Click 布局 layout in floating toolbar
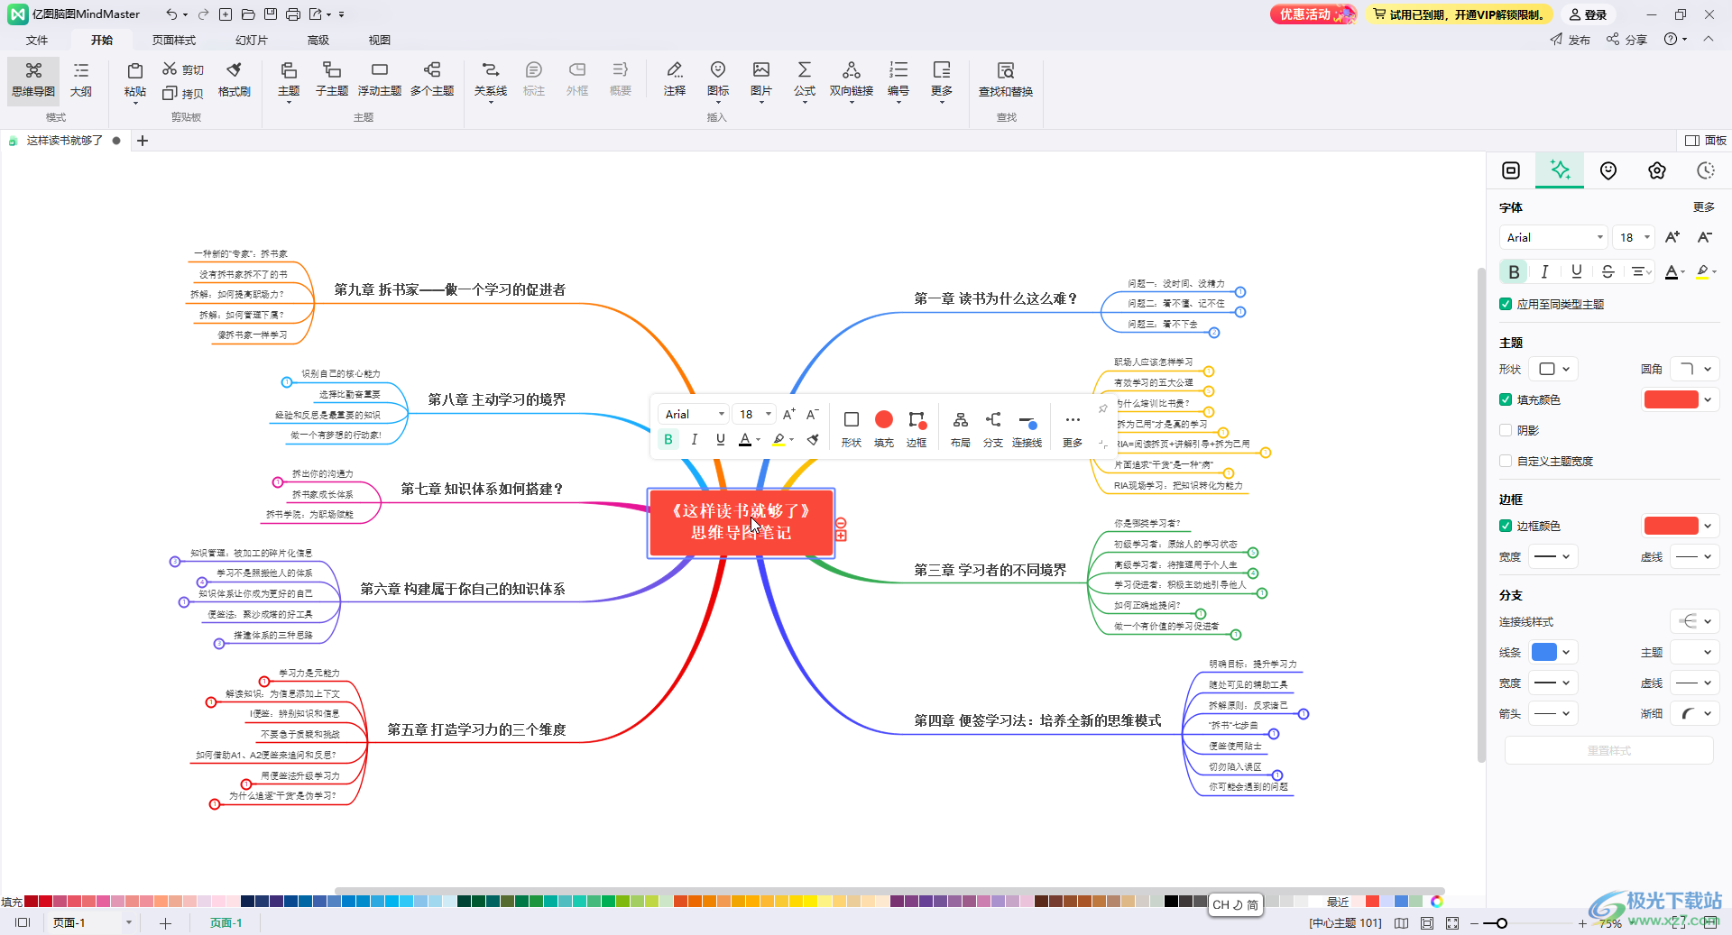This screenshot has width=1732, height=935. point(961,428)
